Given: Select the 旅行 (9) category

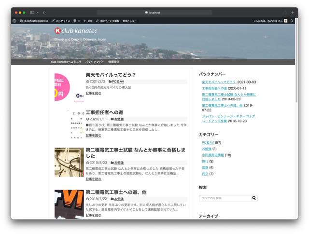Looking at the screenshot, I should click(205, 161).
